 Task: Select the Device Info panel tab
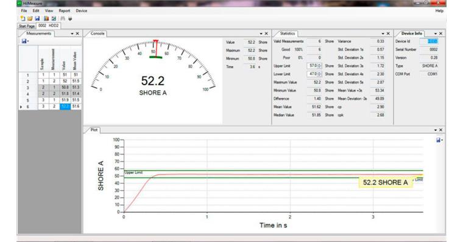[412, 34]
